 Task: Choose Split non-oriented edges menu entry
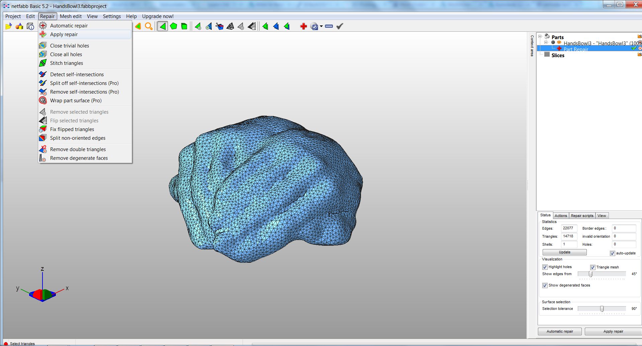point(85,138)
